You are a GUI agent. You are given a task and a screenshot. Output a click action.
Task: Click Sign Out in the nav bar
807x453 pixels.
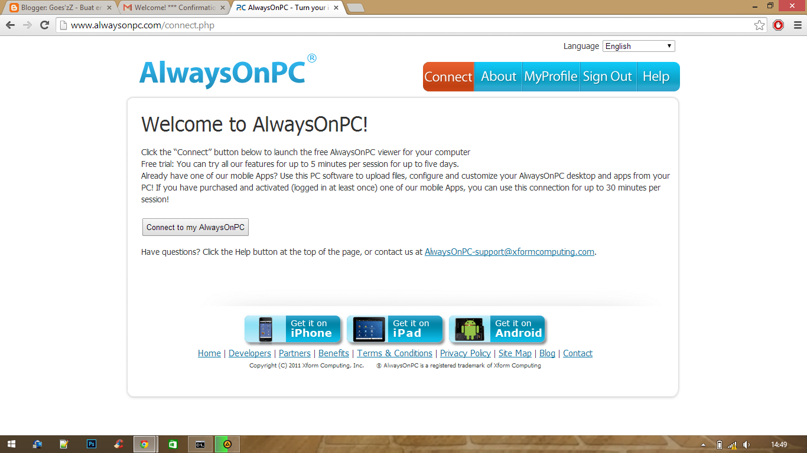click(607, 77)
